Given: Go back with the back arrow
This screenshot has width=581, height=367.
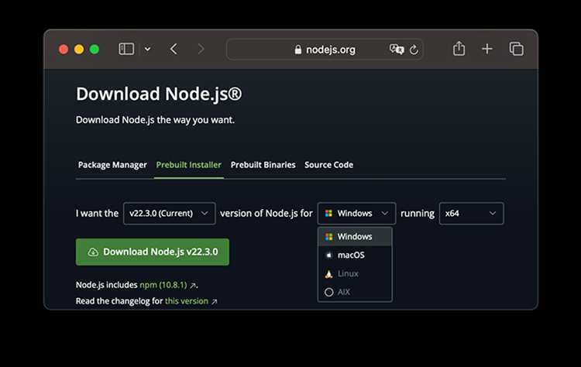Looking at the screenshot, I should (x=174, y=49).
